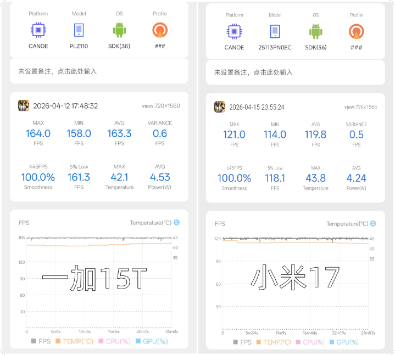Click the CANOE platform chip icon, Xiaomi panel
The image size is (395, 355).
(234, 31)
